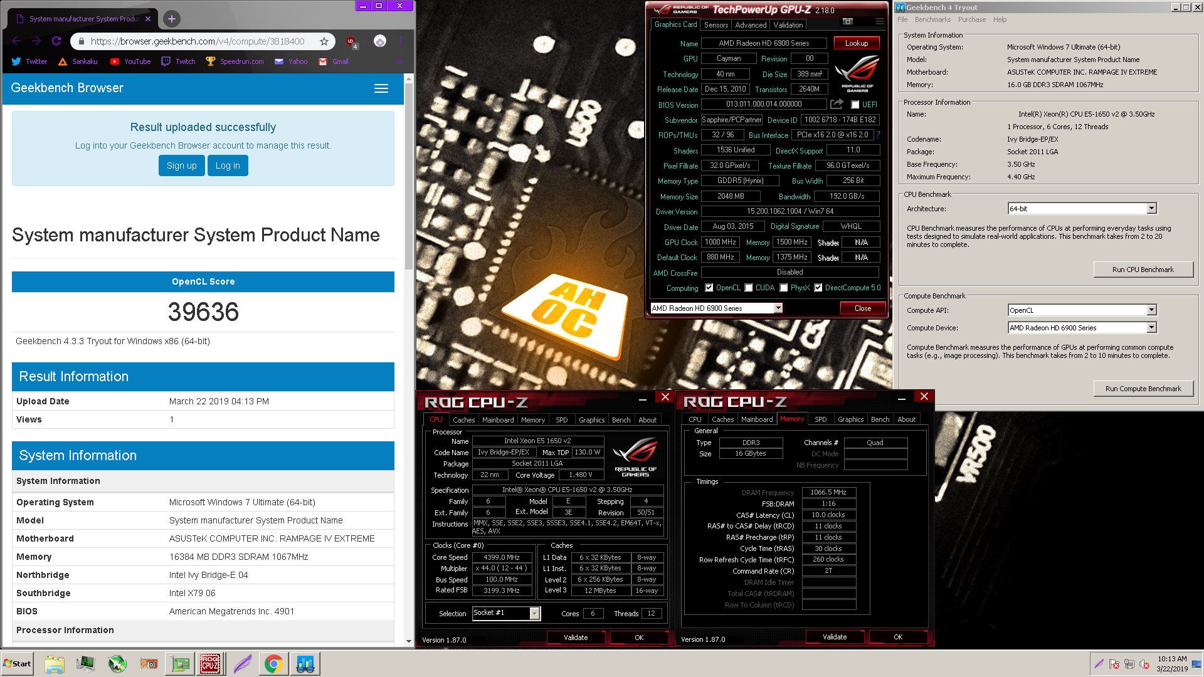The width and height of the screenshot is (1204, 677).
Task: Open the uBlock Origin extension icon
Action: pos(351,42)
